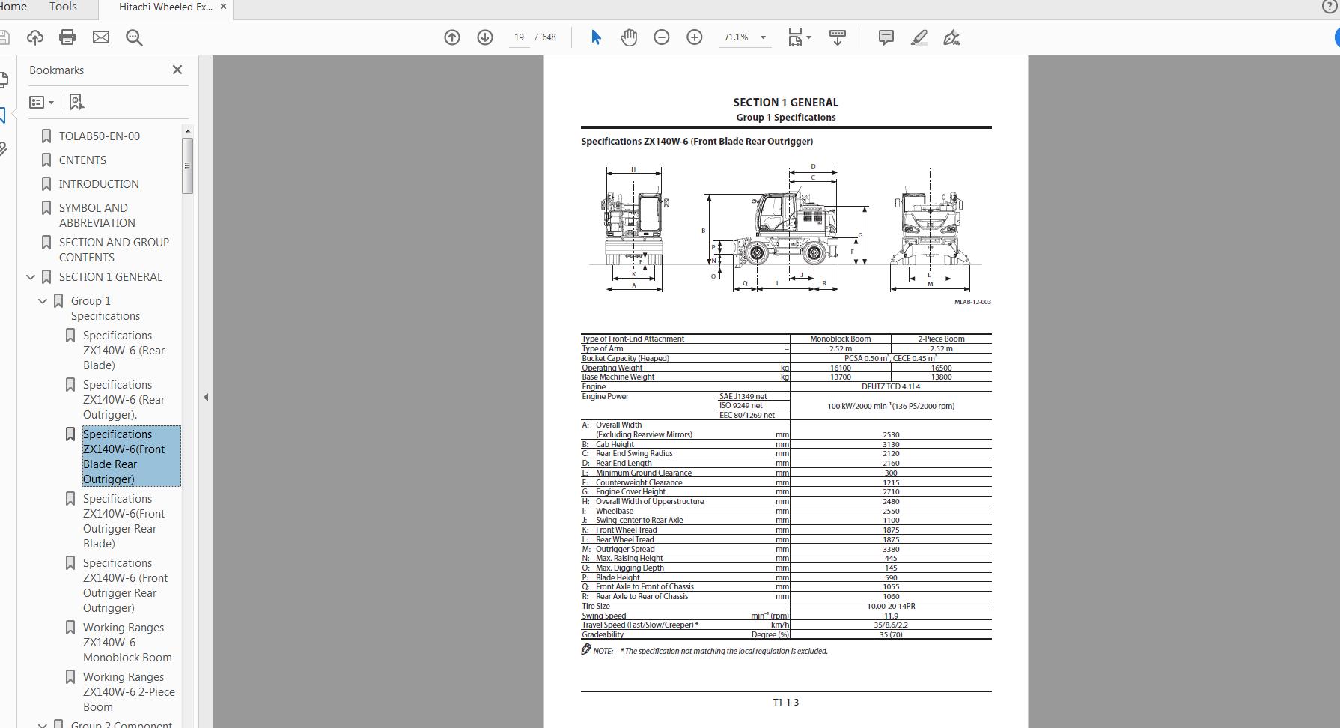This screenshot has height=728, width=1340.
Task: Open Working Ranges ZX140W-6 Monoblock Boom bookmark
Action: coord(127,643)
